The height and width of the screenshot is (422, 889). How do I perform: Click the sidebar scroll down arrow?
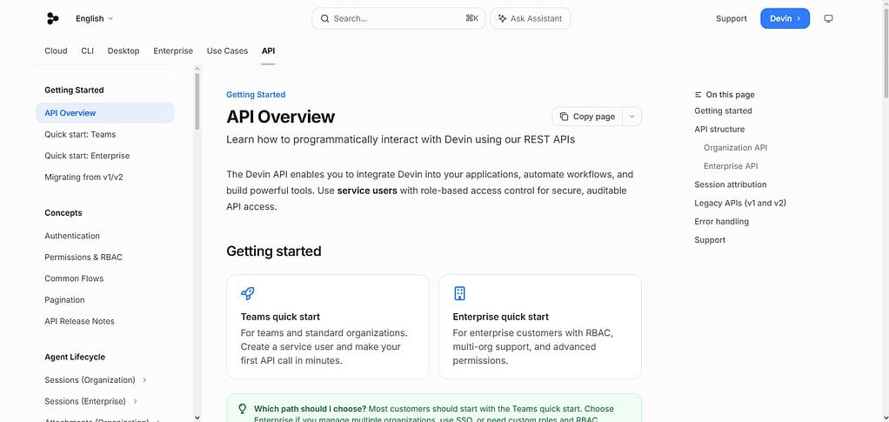(x=197, y=418)
